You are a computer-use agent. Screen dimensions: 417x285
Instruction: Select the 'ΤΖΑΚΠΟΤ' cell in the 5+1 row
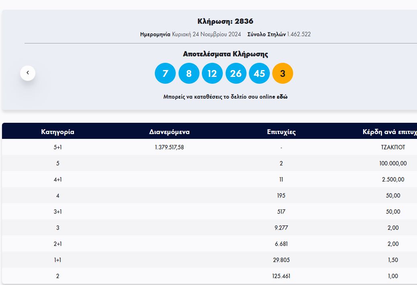point(393,147)
